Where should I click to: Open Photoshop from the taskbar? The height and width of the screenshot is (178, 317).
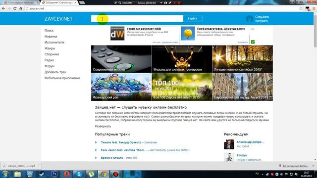pos(54,174)
